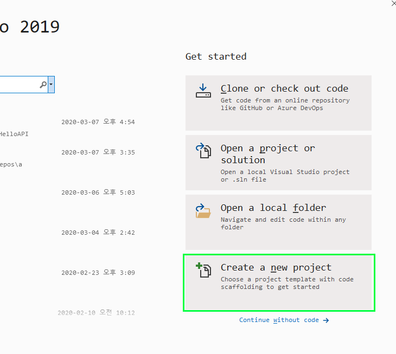Image resolution: width=396 pixels, height=354 pixels.
Task: Click the 'Get code from an online repository' description
Action: [x=285, y=104]
